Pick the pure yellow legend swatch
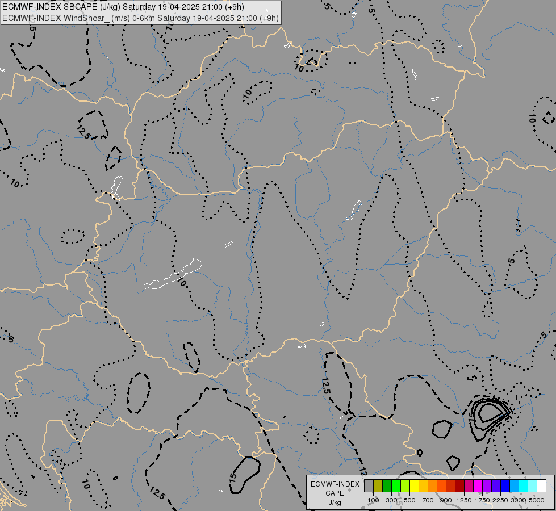 [x=414, y=486]
